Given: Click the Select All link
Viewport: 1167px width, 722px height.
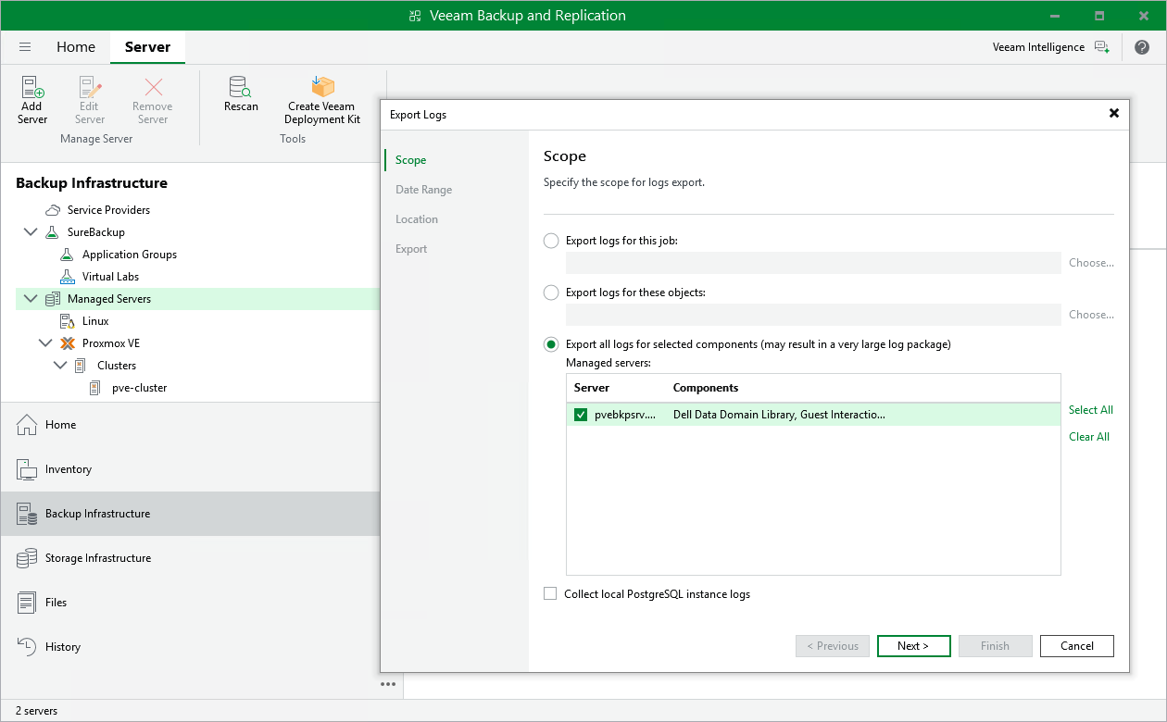Looking at the screenshot, I should coord(1090,410).
